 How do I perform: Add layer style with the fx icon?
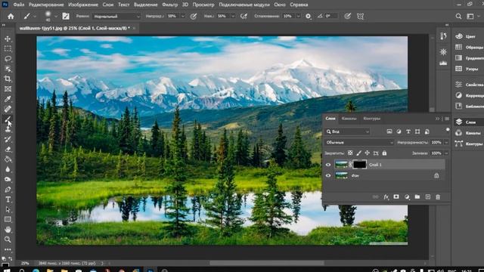(386, 196)
